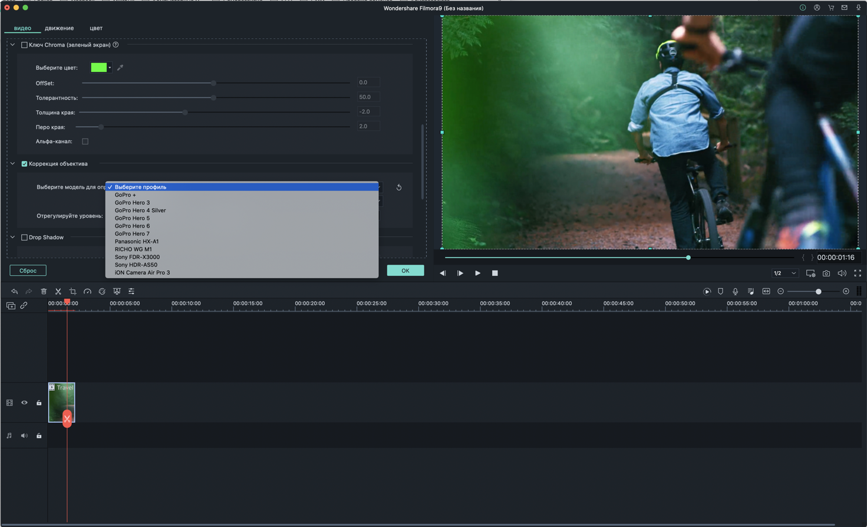Mute the audio track speaker

pyautogui.click(x=24, y=436)
